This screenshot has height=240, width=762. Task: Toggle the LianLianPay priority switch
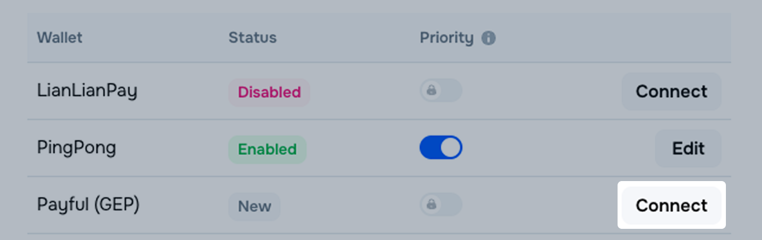(x=441, y=91)
